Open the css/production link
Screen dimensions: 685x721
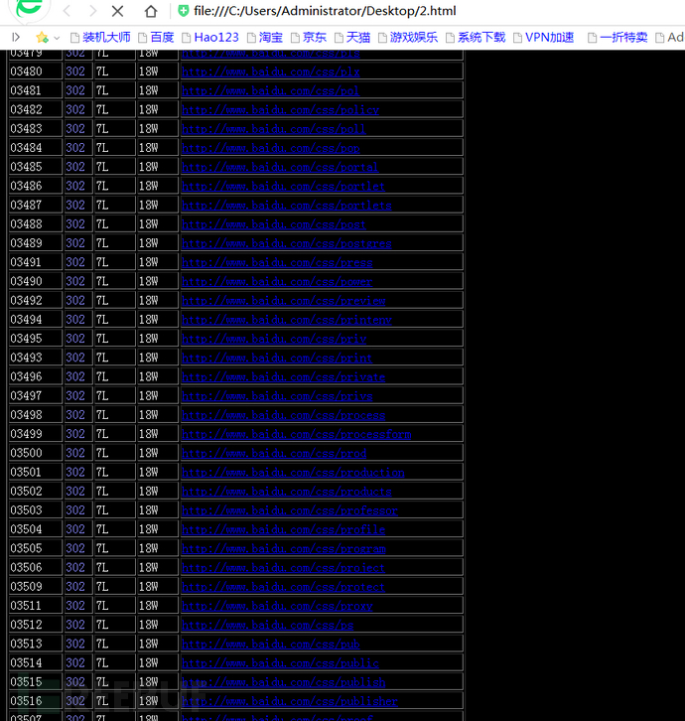coord(293,473)
